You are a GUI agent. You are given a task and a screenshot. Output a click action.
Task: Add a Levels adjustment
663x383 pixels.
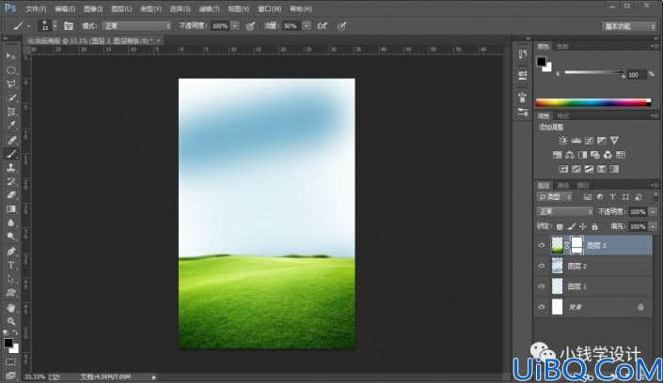click(x=576, y=140)
